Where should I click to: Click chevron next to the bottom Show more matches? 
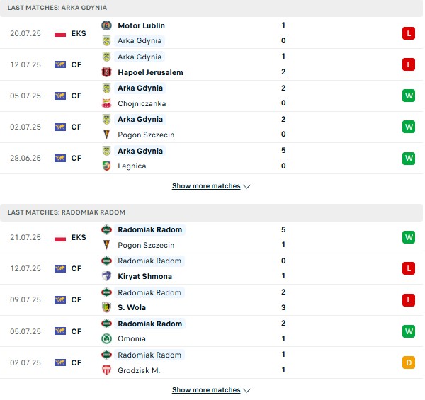click(247, 390)
